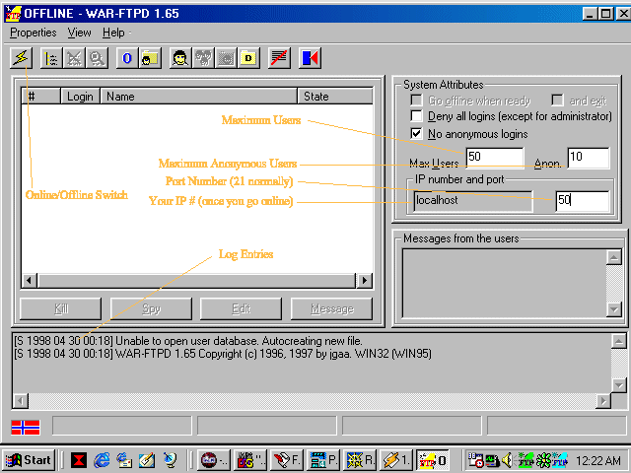This screenshot has height=473, width=631.
Task: Launch Internet Explorer from quick launch
Action: click(x=102, y=460)
